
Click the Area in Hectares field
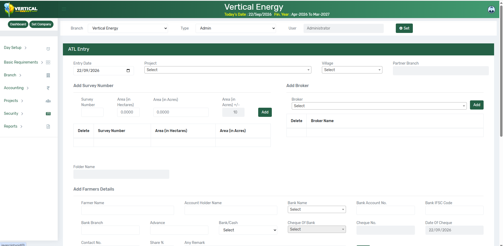pyautogui.click(x=128, y=112)
